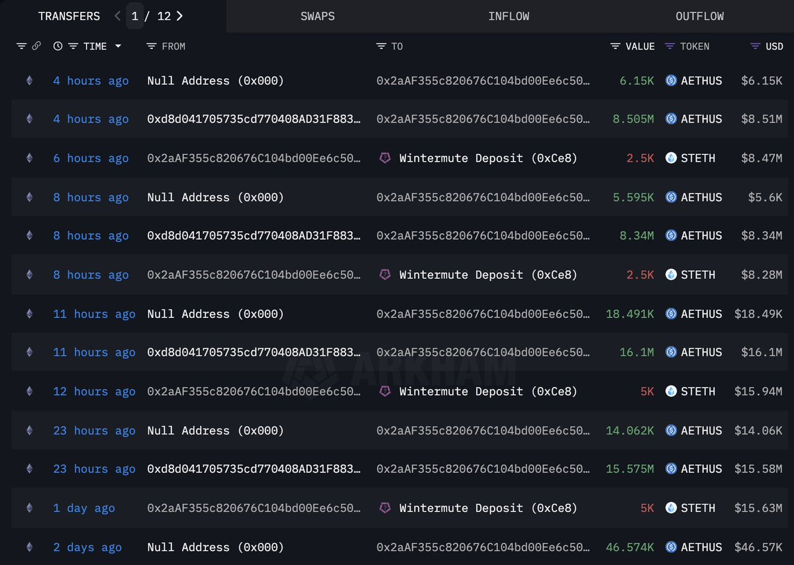Viewport: 794px width, 565px height.
Task: Open the leftmost chain filter icon
Action: tap(21, 46)
